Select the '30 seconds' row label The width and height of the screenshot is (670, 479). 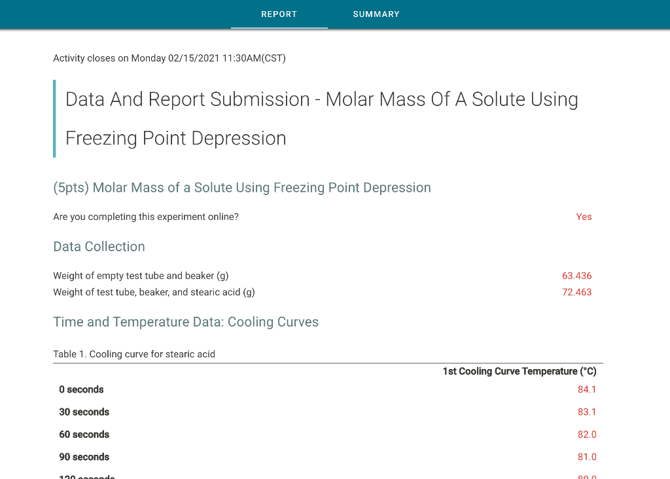coord(84,412)
